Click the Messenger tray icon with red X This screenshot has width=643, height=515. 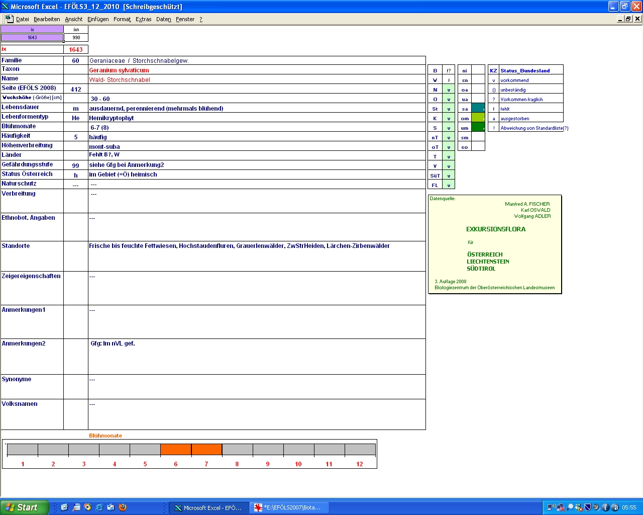click(x=579, y=507)
